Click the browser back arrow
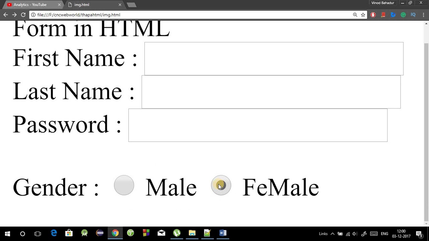Image resolution: width=429 pixels, height=241 pixels. pyautogui.click(x=5, y=15)
